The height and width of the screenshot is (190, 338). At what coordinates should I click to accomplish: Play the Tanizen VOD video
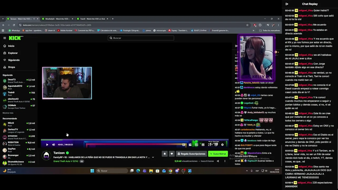point(47,145)
